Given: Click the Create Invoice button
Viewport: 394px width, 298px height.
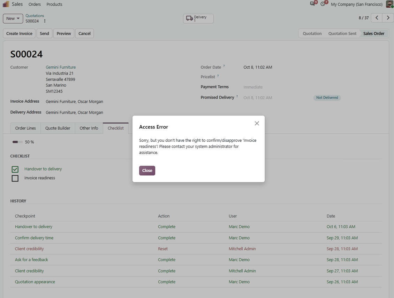Looking at the screenshot, I should point(19,33).
